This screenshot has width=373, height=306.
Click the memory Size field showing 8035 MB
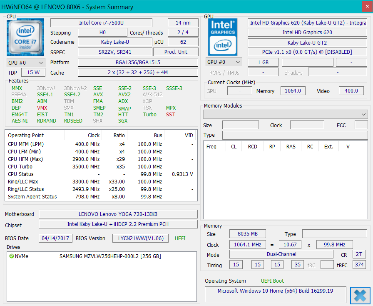pyautogui.click(x=248, y=234)
